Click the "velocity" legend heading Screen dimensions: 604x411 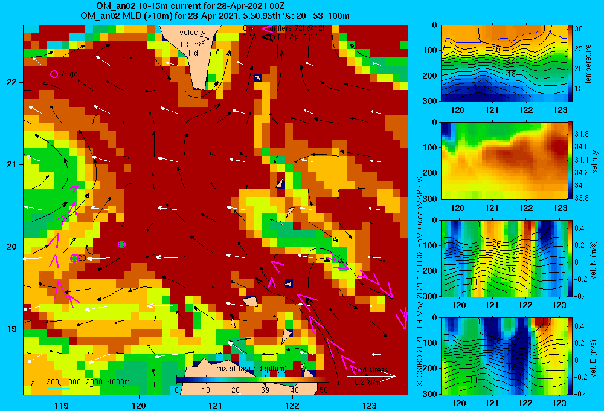tap(193, 33)
